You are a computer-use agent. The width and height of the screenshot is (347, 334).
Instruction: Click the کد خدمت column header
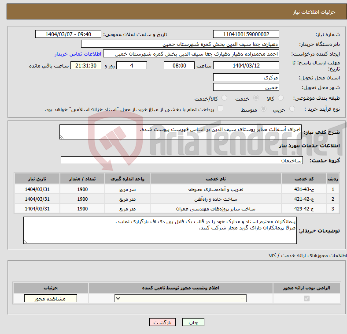(304, 179)
